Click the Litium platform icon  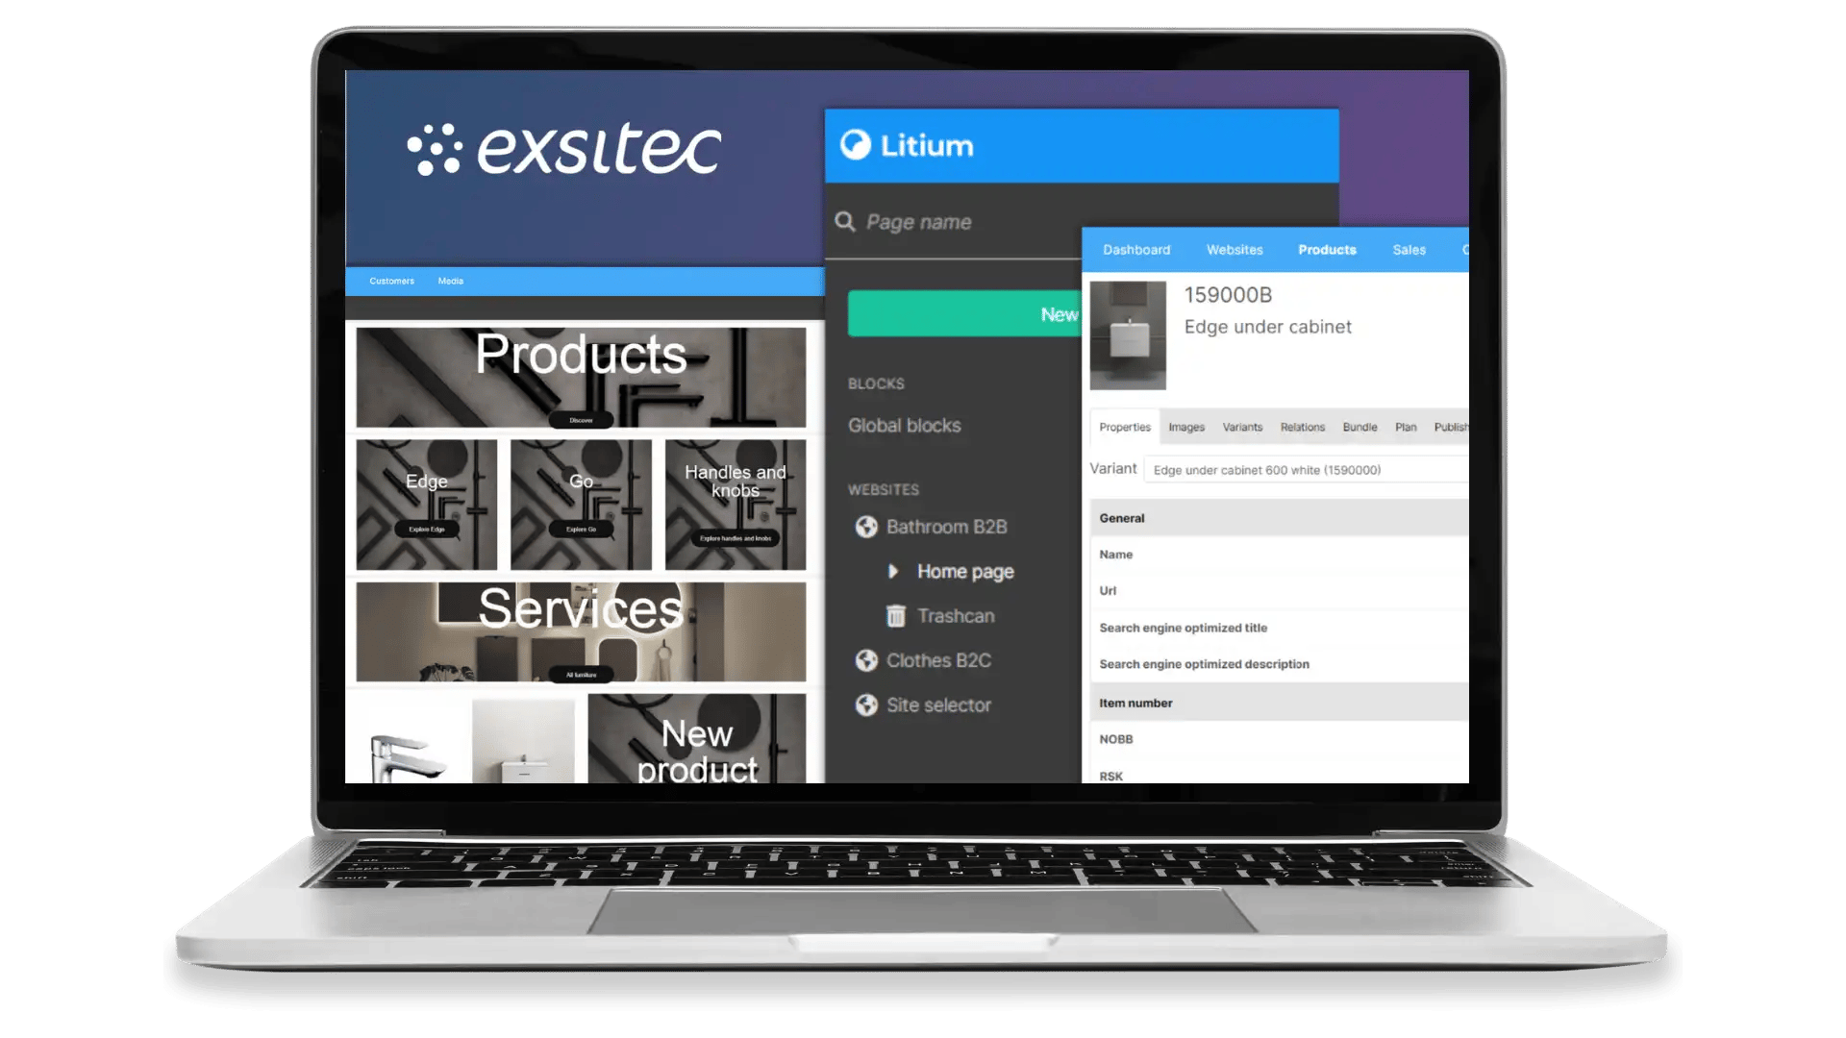(x=855, y=144)
